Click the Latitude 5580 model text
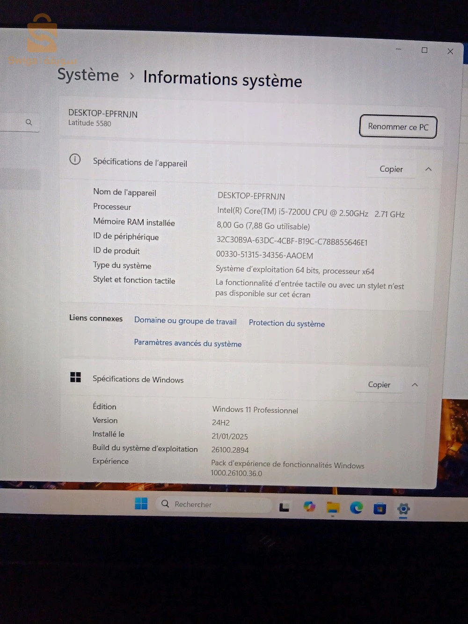This screenshot has width=468, height=624. coord(90,123)
